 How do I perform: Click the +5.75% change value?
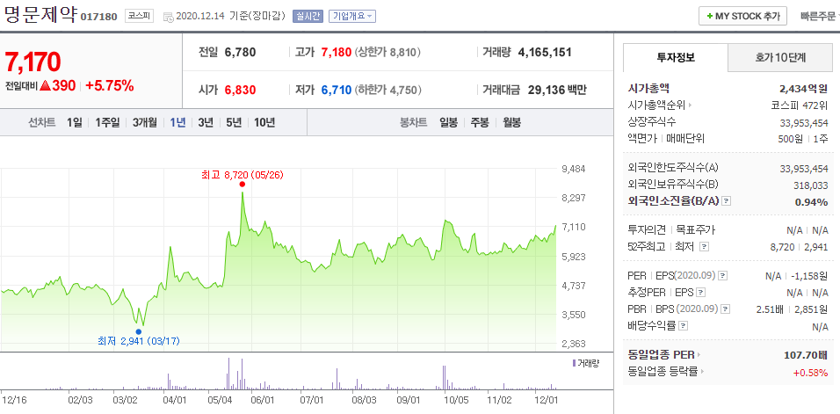(x=109, y=85)
